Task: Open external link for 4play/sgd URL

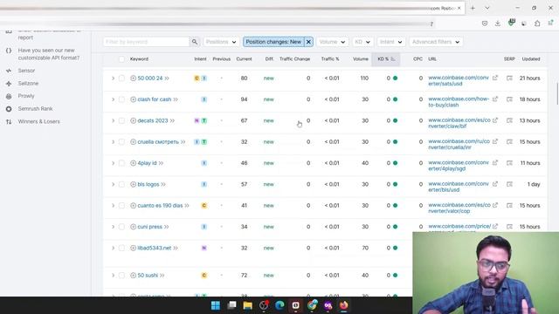Action: coord(495,163)
